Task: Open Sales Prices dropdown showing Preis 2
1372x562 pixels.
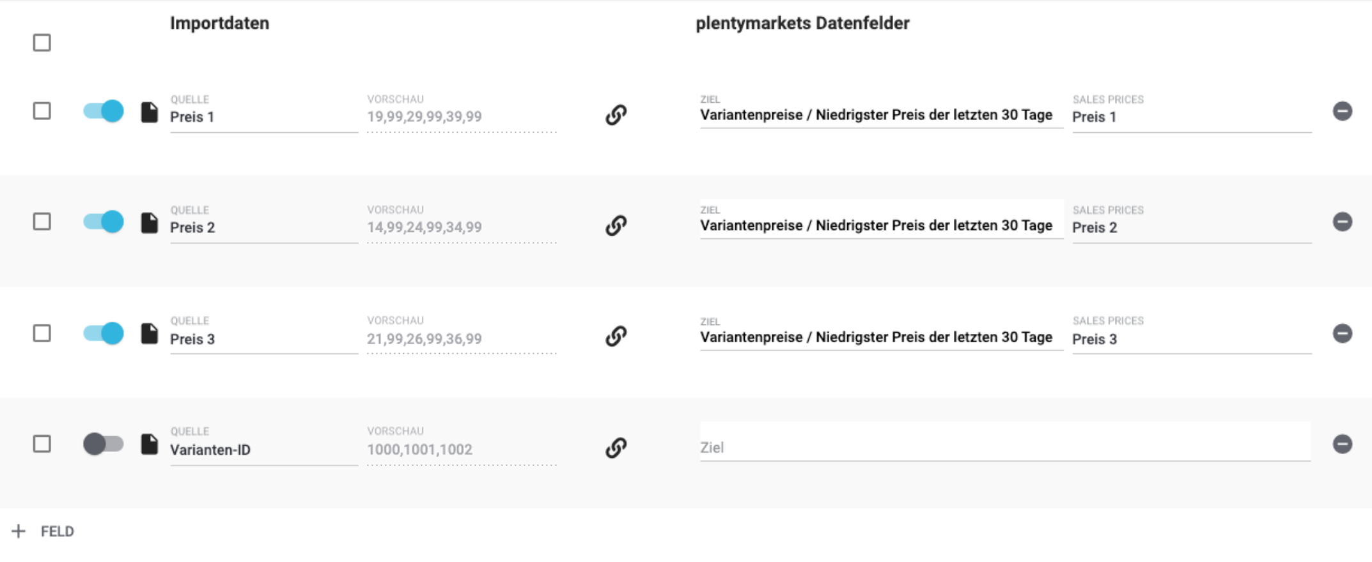Action: (1190, 228)
